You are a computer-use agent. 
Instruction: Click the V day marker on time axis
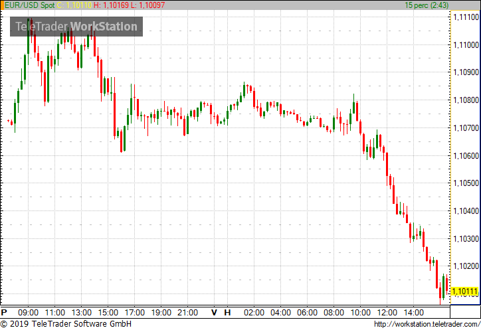pos(214,313)
